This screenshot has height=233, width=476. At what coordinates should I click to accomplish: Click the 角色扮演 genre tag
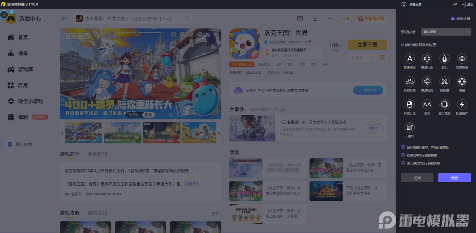click(263, 64)
